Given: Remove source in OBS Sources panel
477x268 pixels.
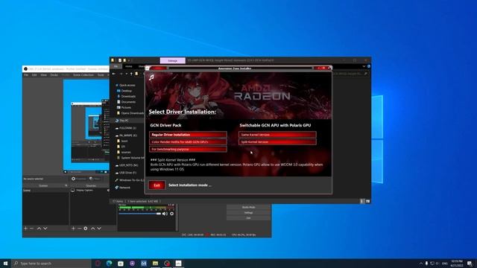Looking at the screenshot, I should tap(80, 229).
